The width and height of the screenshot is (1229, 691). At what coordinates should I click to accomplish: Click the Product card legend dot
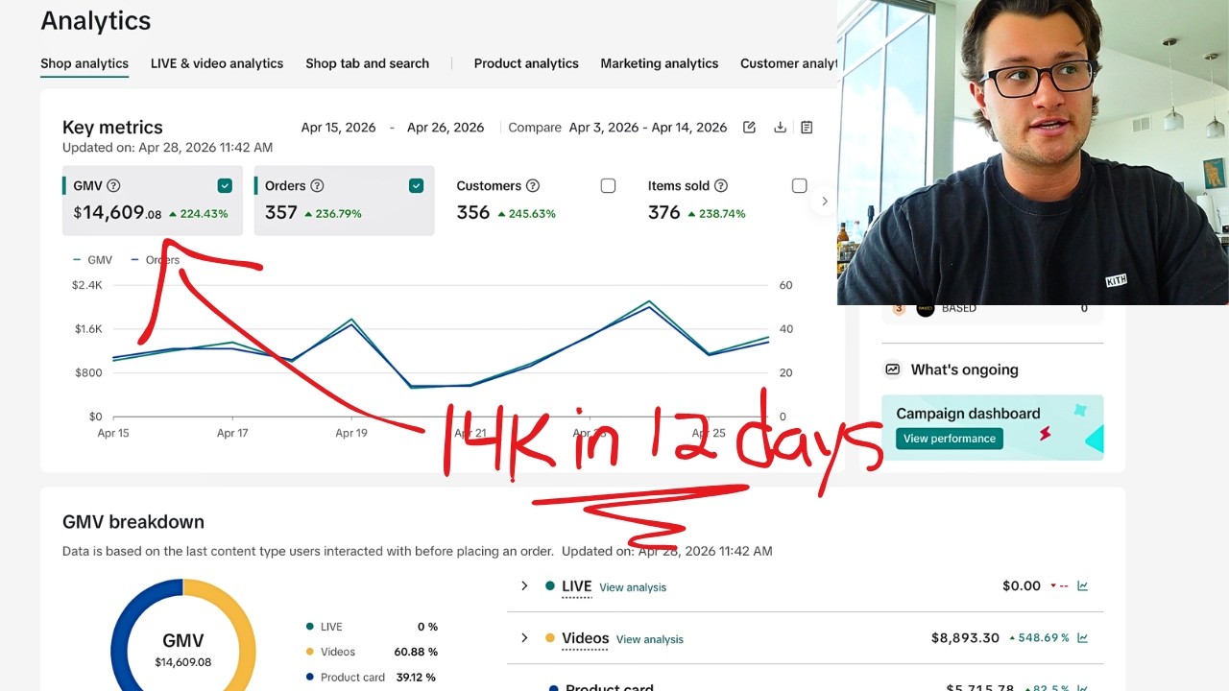(309, 677)
